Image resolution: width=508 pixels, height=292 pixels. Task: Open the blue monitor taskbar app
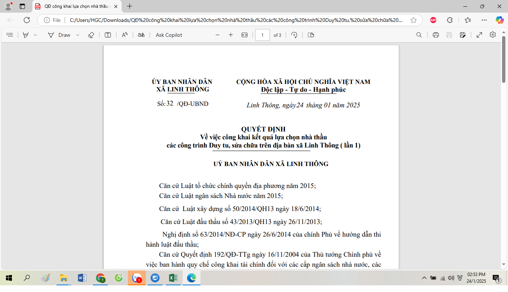point(155,278)
